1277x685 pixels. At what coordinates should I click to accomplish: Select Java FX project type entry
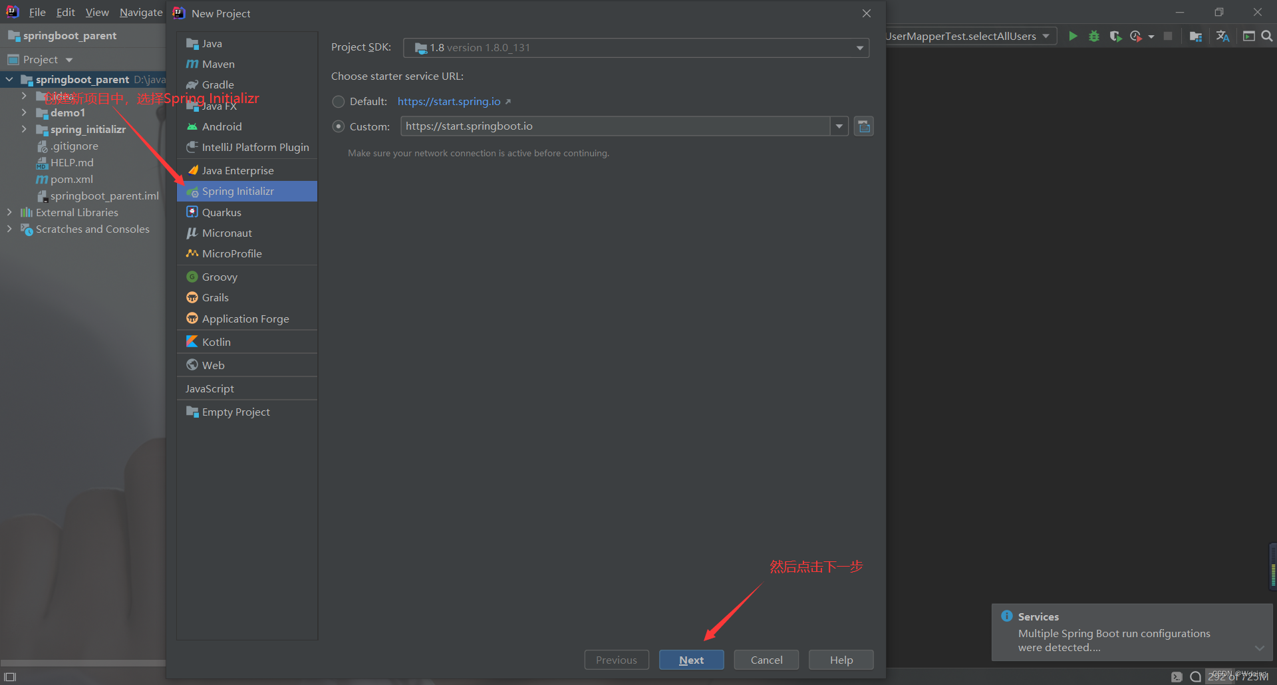(247, 106)
